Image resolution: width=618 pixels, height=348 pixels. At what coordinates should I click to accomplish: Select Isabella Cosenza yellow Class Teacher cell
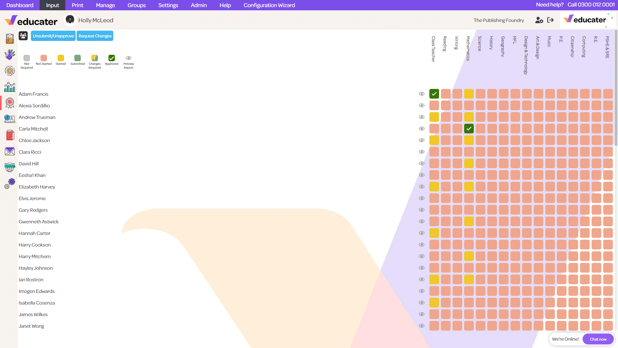(434, 303)
